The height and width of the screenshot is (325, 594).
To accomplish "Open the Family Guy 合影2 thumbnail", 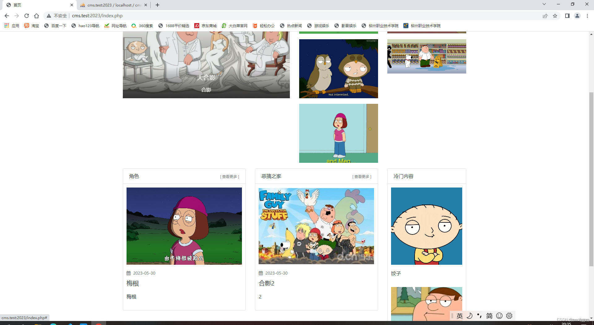I will click(316, 226).
